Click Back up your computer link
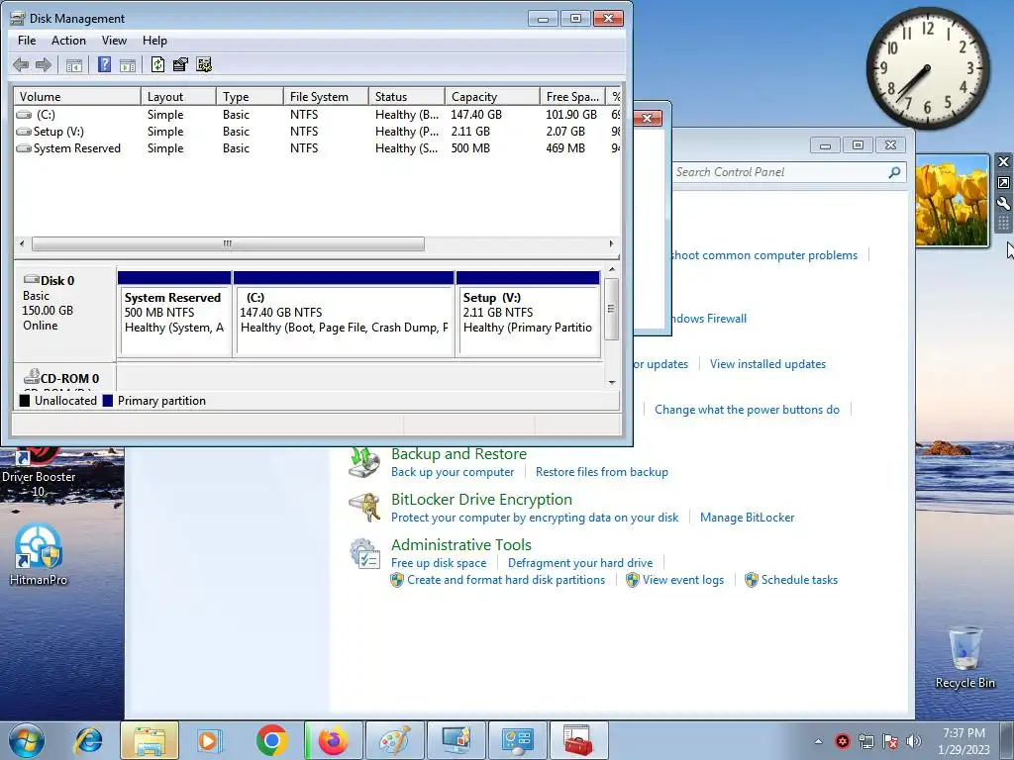This screenshot has height=760, width=1014. coord(453,472)
